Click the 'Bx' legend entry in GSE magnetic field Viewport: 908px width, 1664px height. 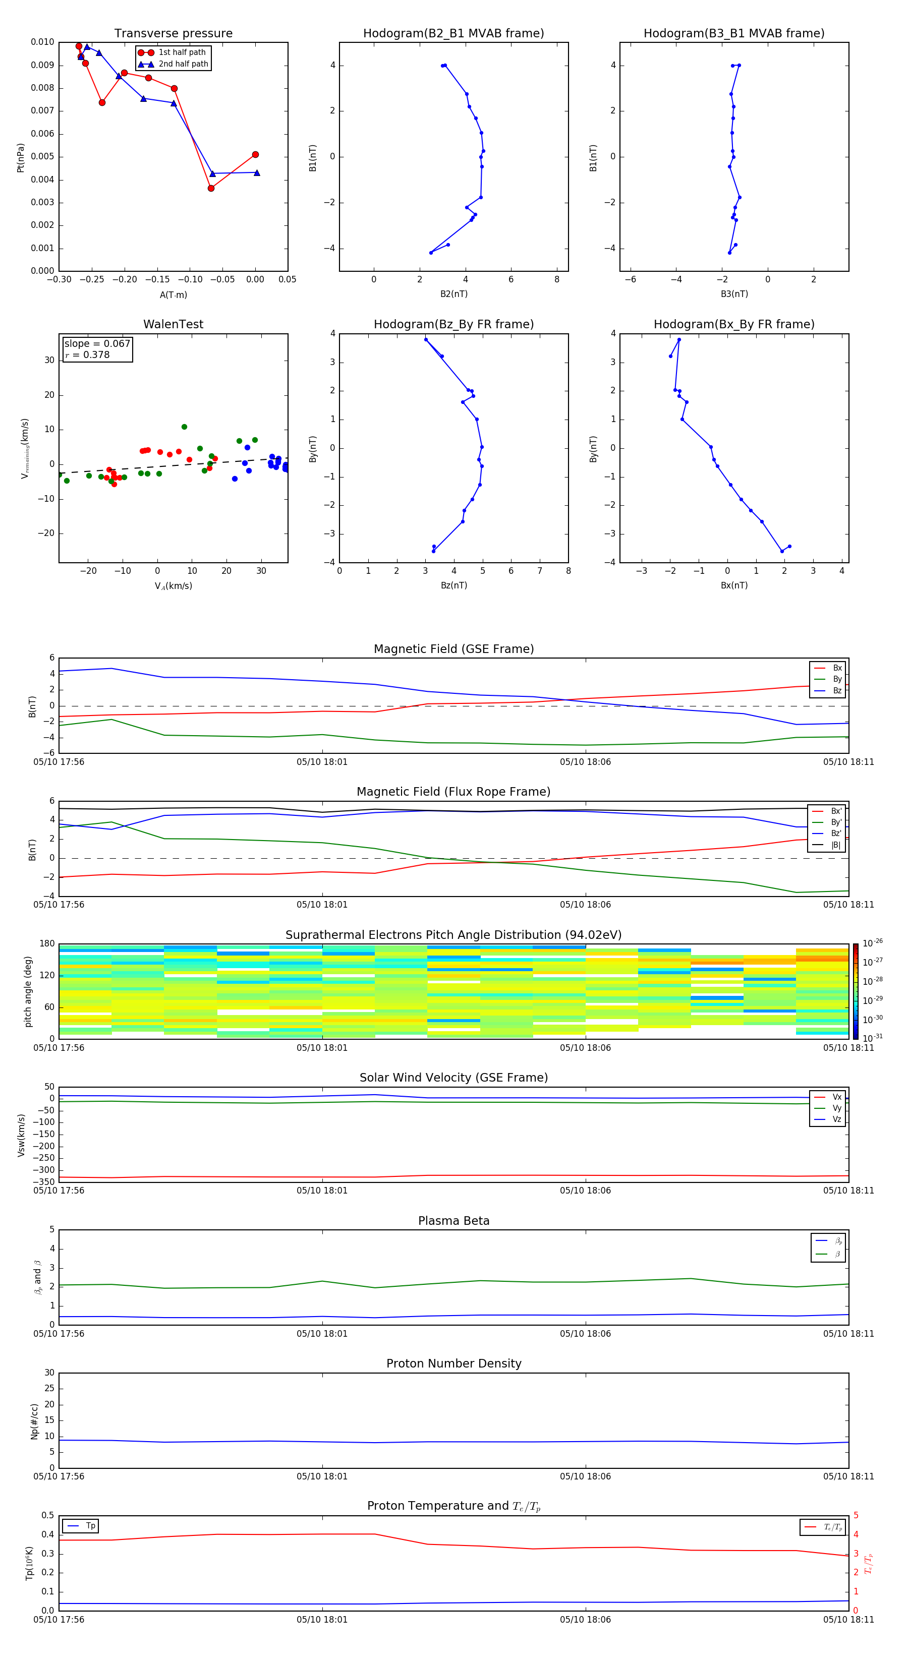pos(828,668)
